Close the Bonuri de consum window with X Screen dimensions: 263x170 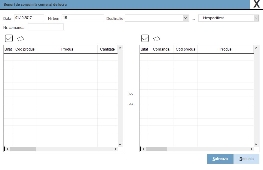[x=256, y=4]
